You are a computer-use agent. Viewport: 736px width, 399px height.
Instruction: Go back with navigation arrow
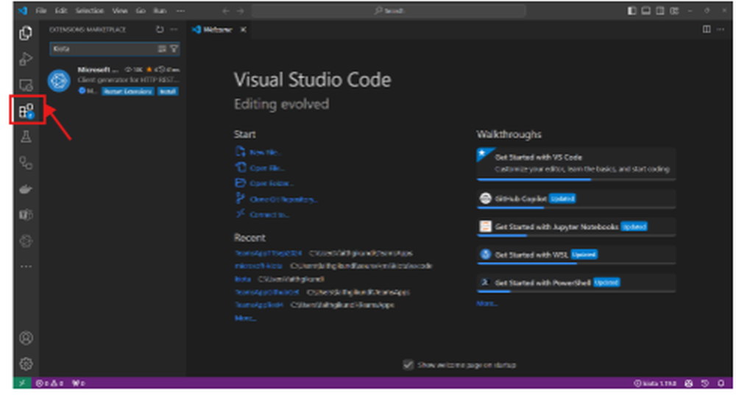pyautogui.click(x=226, y=11)
